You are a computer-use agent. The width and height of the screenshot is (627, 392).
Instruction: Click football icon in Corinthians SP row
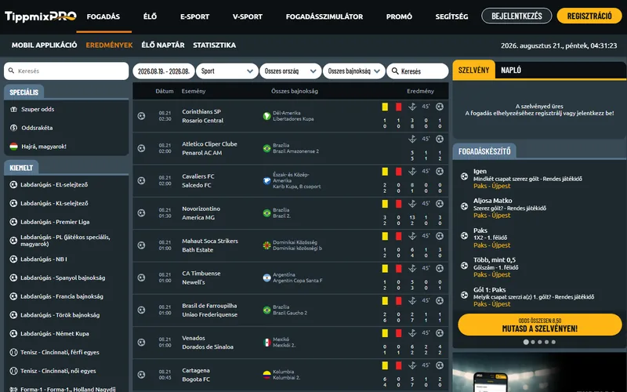point(141,116)
